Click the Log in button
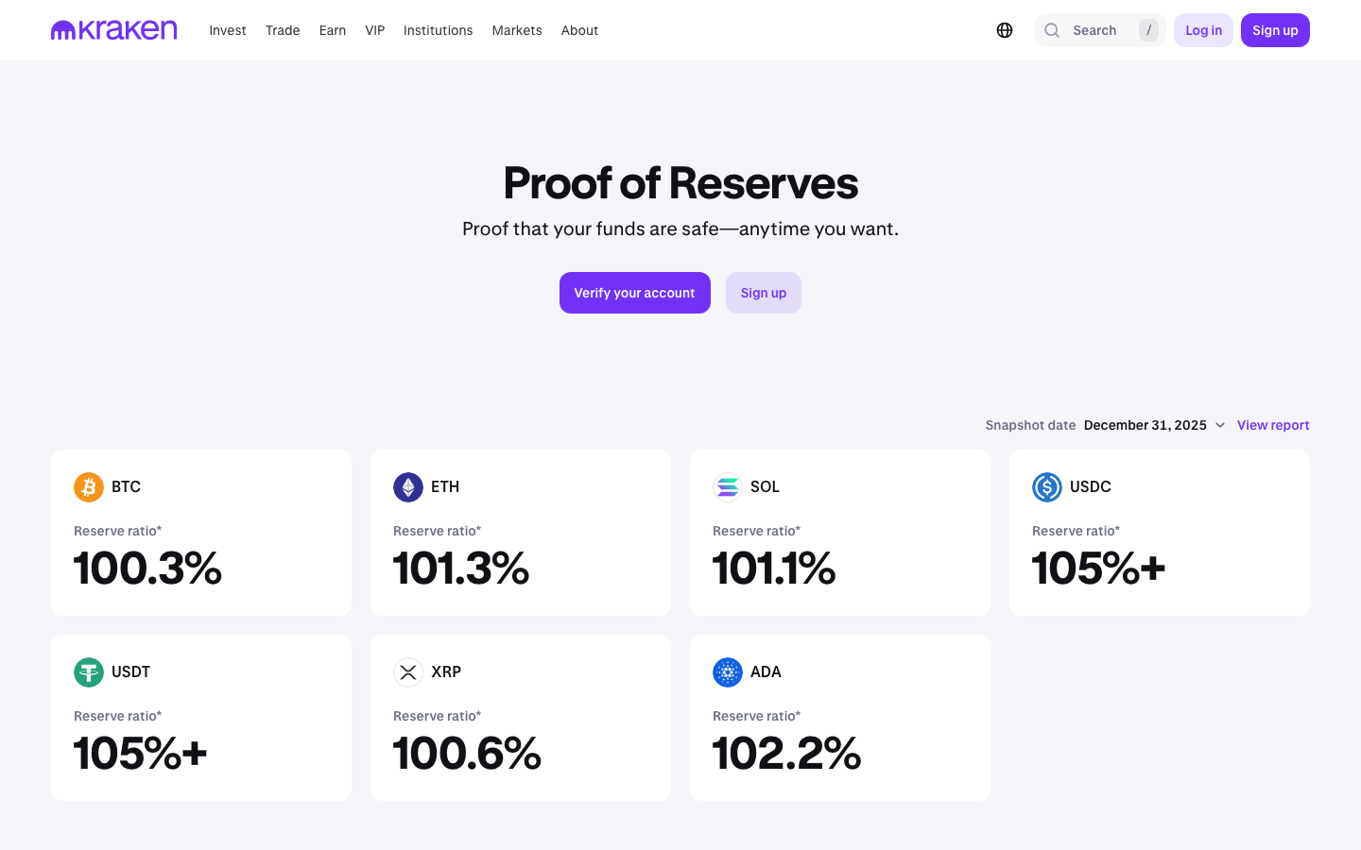 click(x=1203, y=29)
